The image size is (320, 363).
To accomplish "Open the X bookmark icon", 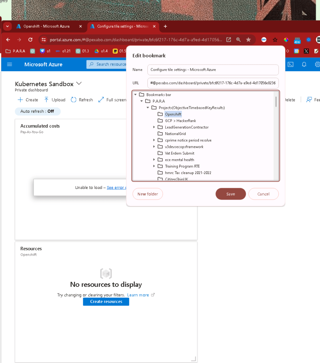I will (306, 51).
